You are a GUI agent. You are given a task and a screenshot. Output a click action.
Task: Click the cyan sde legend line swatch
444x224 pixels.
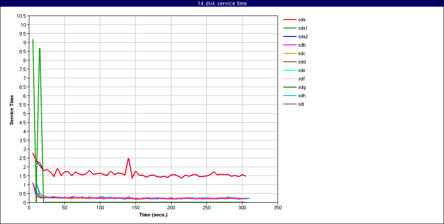[289, 70]
